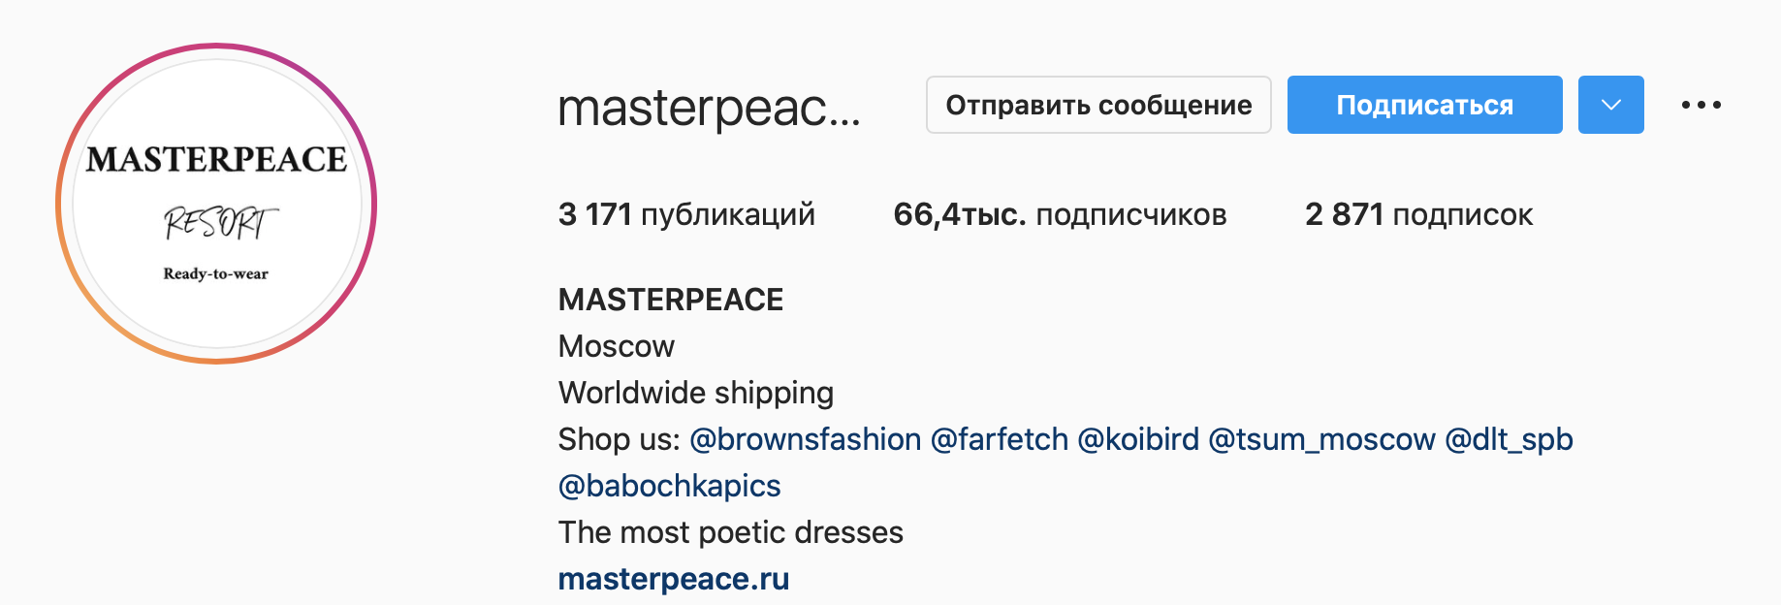Click the masterpeac... username heading
The width and height of the screenshot is (1781, 605).
pyautogui.click(x=709, y=107)
